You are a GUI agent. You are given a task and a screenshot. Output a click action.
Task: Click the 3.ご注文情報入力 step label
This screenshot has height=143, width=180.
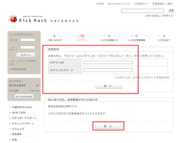pyautogui.click(x=109, y=40)
